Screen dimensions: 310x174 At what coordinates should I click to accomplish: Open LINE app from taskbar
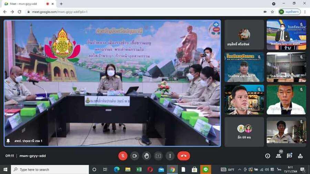tap(205, 170)
